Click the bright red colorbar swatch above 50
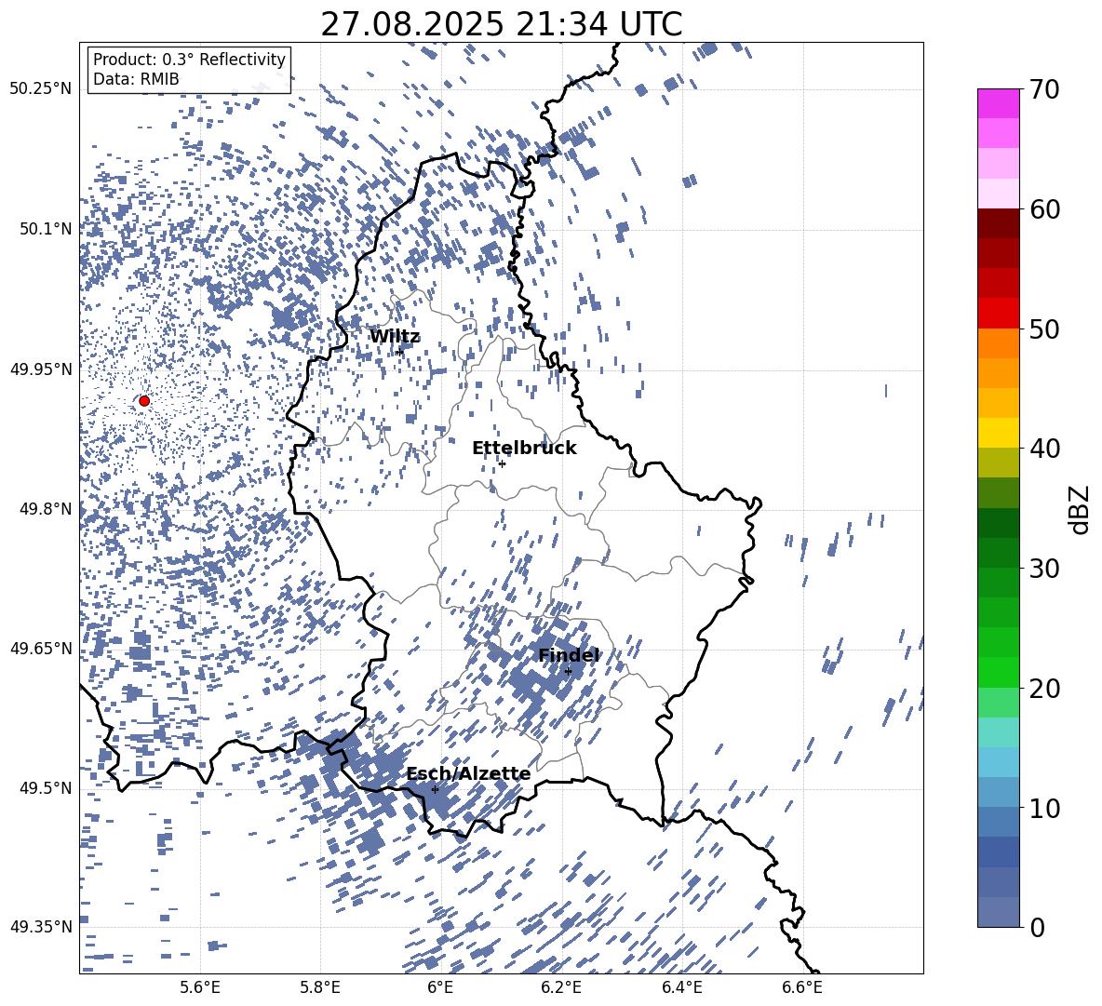Image resolution: width=1102 pixels, height=1006 pixels. point(998,314)
